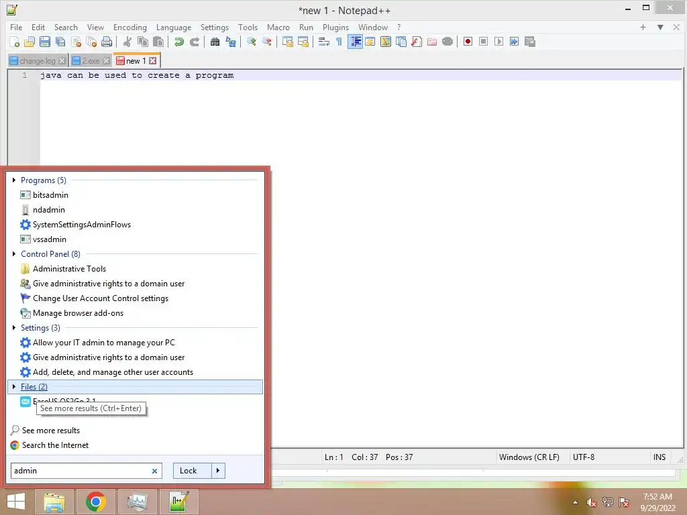Open Manage browser add-ons
The image size is (687, 515).
point(78,313)
